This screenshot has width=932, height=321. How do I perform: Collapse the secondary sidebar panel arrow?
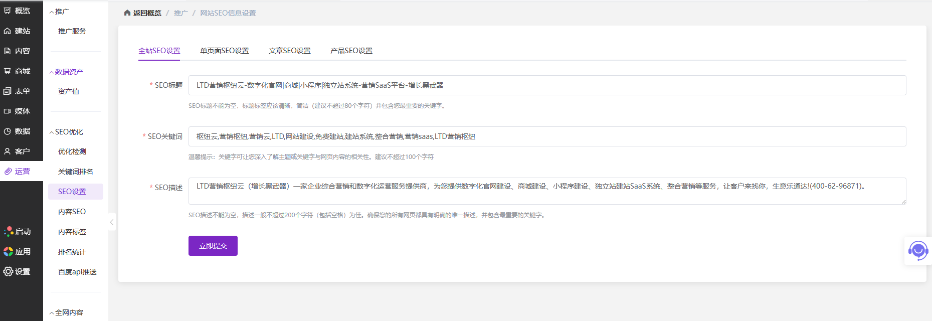click(112, 222)
